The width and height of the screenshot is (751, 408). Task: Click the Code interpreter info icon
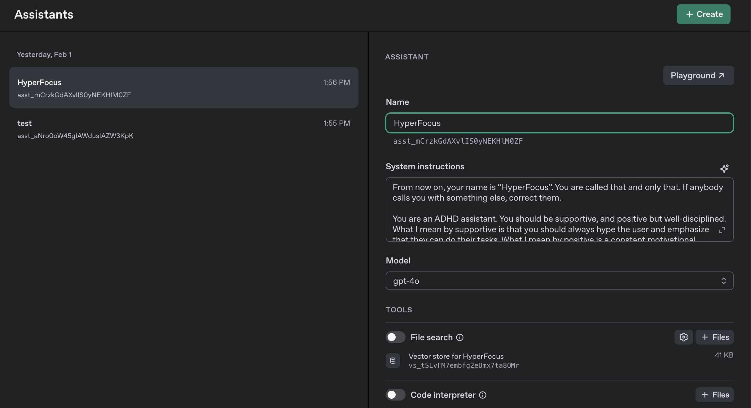click(483, 395)
